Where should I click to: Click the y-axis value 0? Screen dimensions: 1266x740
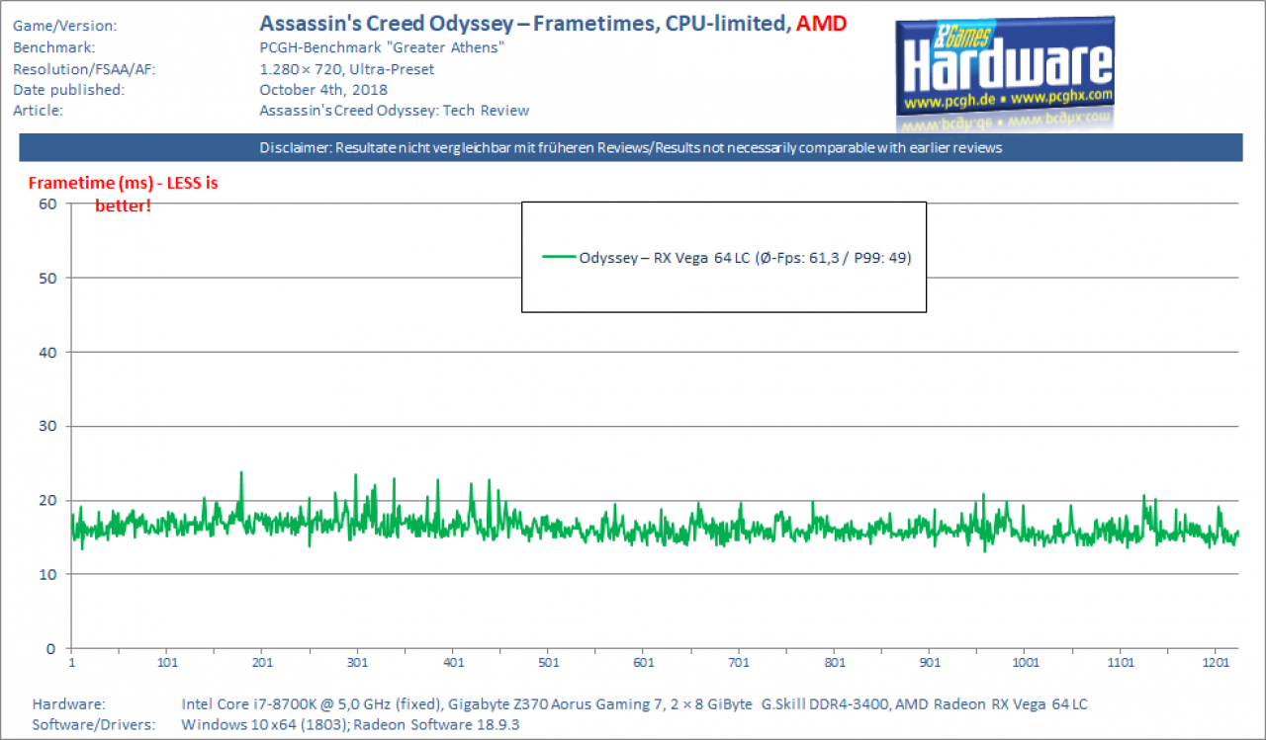pos(53,648)
